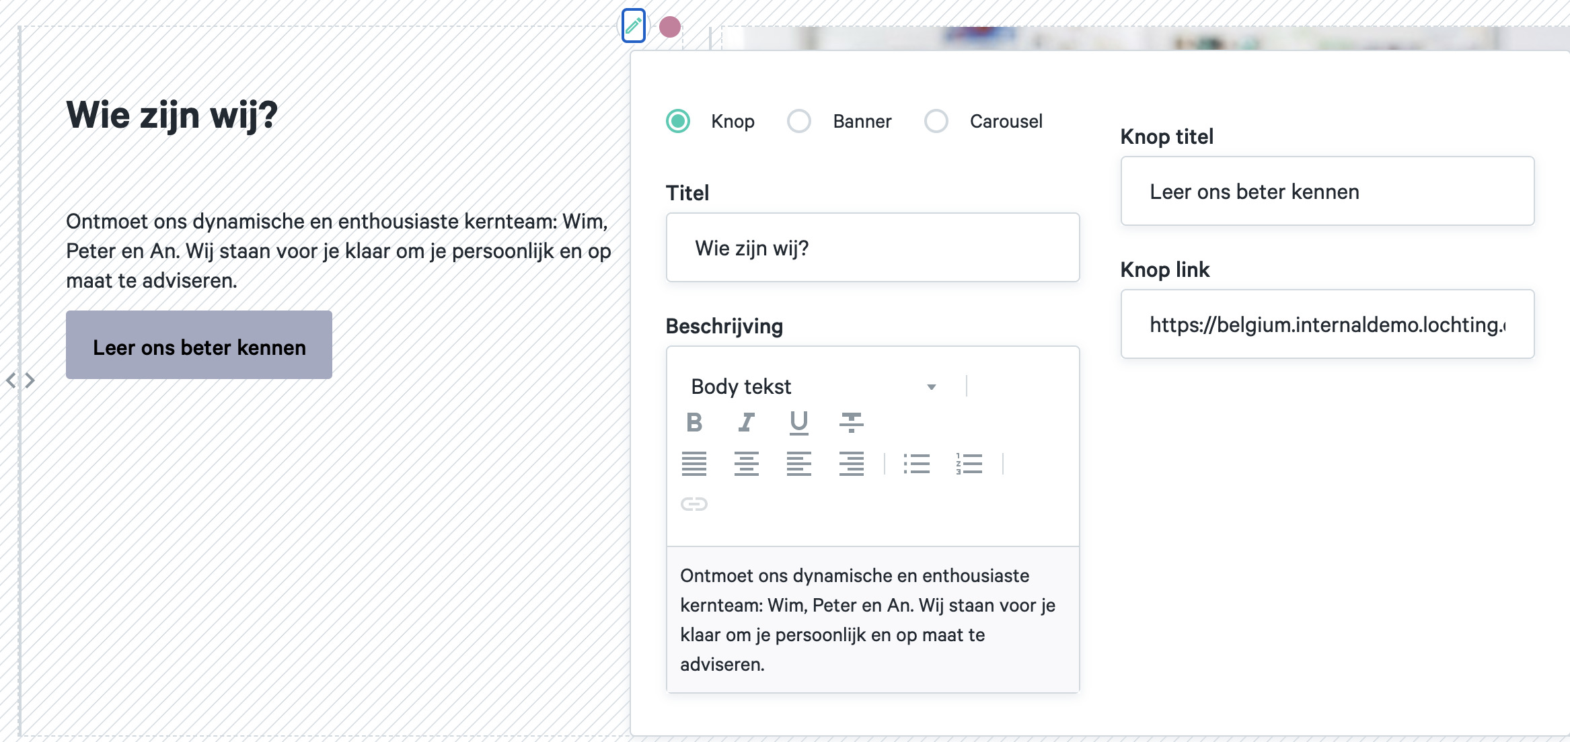
Task: Select the Carousel radio option
Action: (x=936, y=121)
